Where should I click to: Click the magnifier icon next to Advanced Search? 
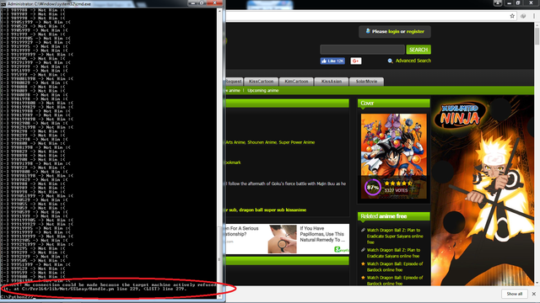[x=390, y=61]
